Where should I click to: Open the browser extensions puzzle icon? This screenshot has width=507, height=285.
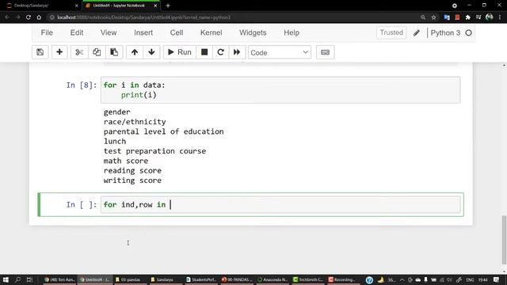(x=468, y=17)
